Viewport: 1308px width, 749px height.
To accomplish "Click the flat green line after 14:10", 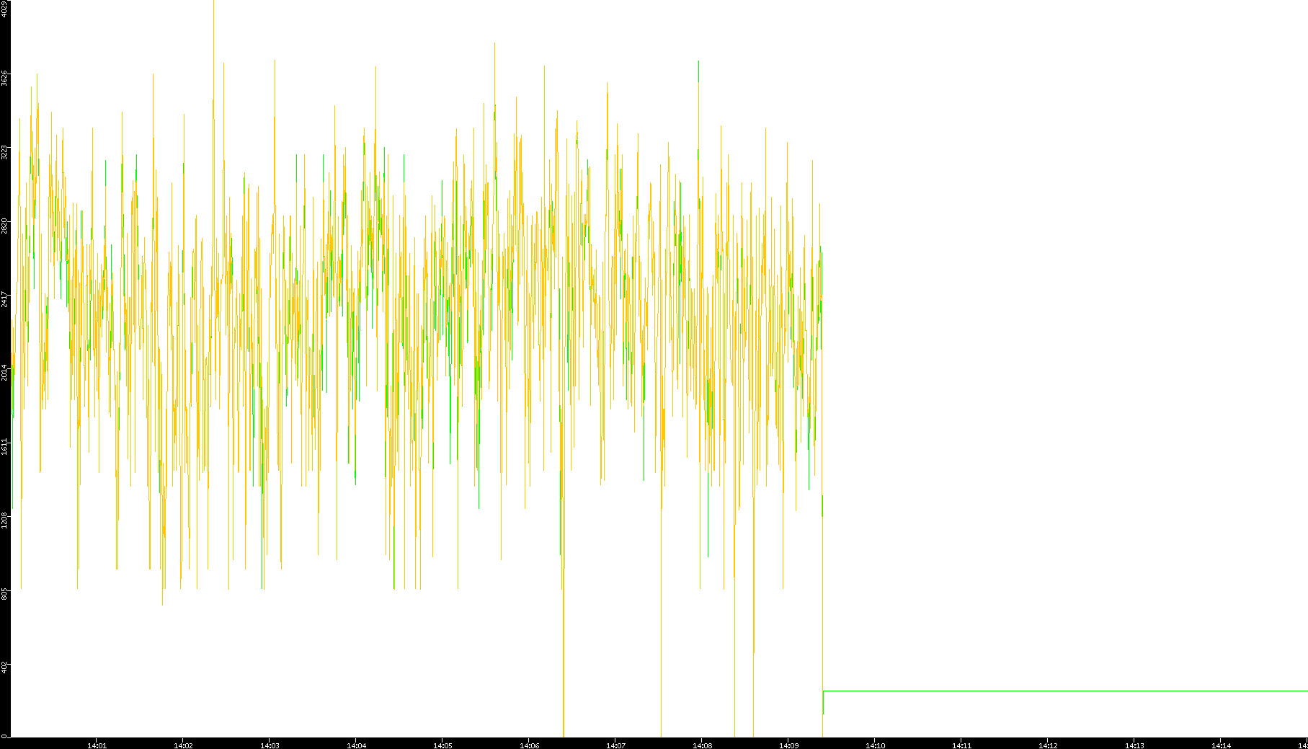I will tap(1067, 691).
